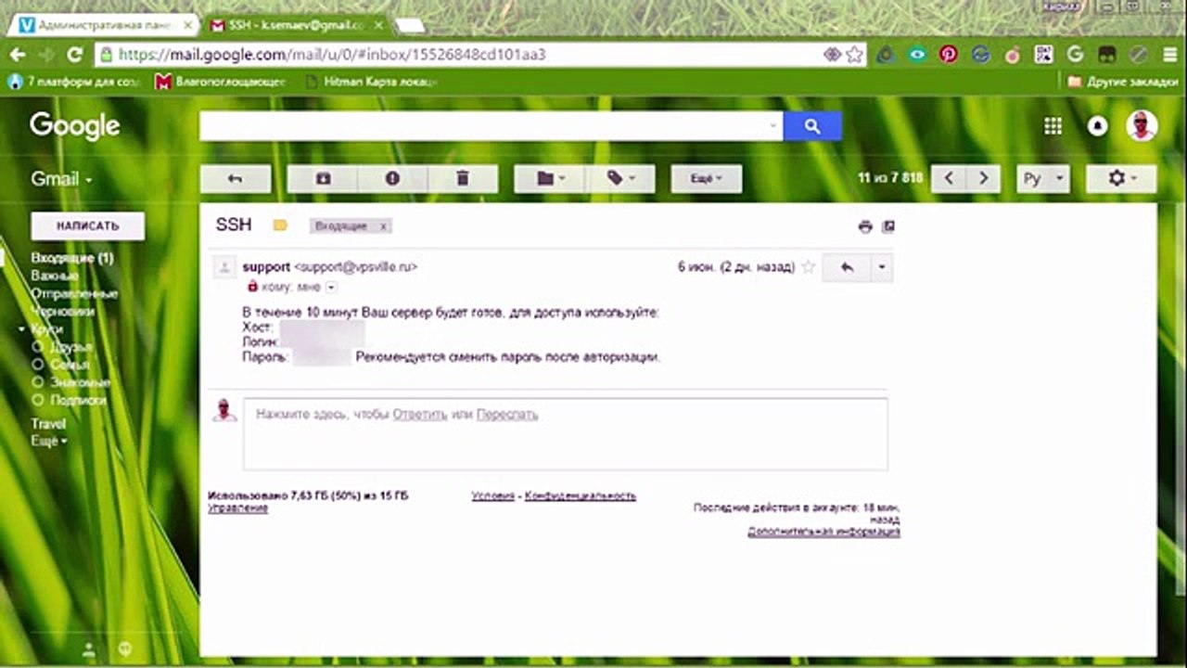1187x668 pixels.
Task: Go to the older conversation arrow
Action: [984, 179]
